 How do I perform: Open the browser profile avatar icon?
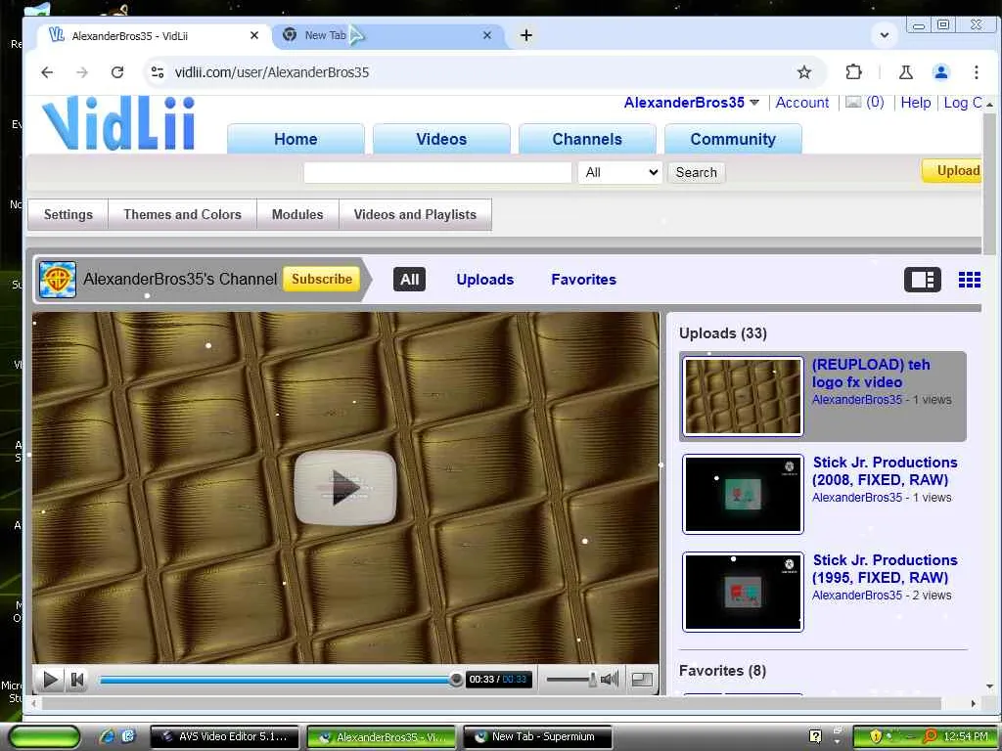click(940, 72)
